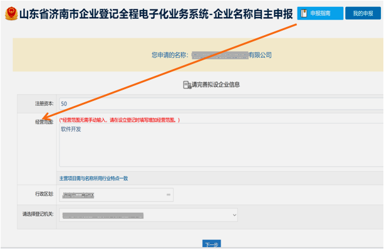
Task: Click the national emblem logo icon
Action: coord(11,14)
